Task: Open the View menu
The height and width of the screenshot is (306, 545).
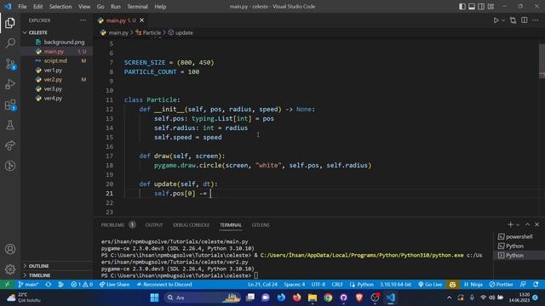Action: point(84,7)
